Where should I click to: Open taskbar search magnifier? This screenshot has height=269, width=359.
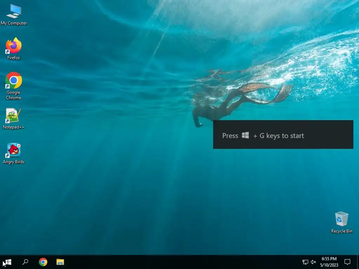tap(25, 262)
